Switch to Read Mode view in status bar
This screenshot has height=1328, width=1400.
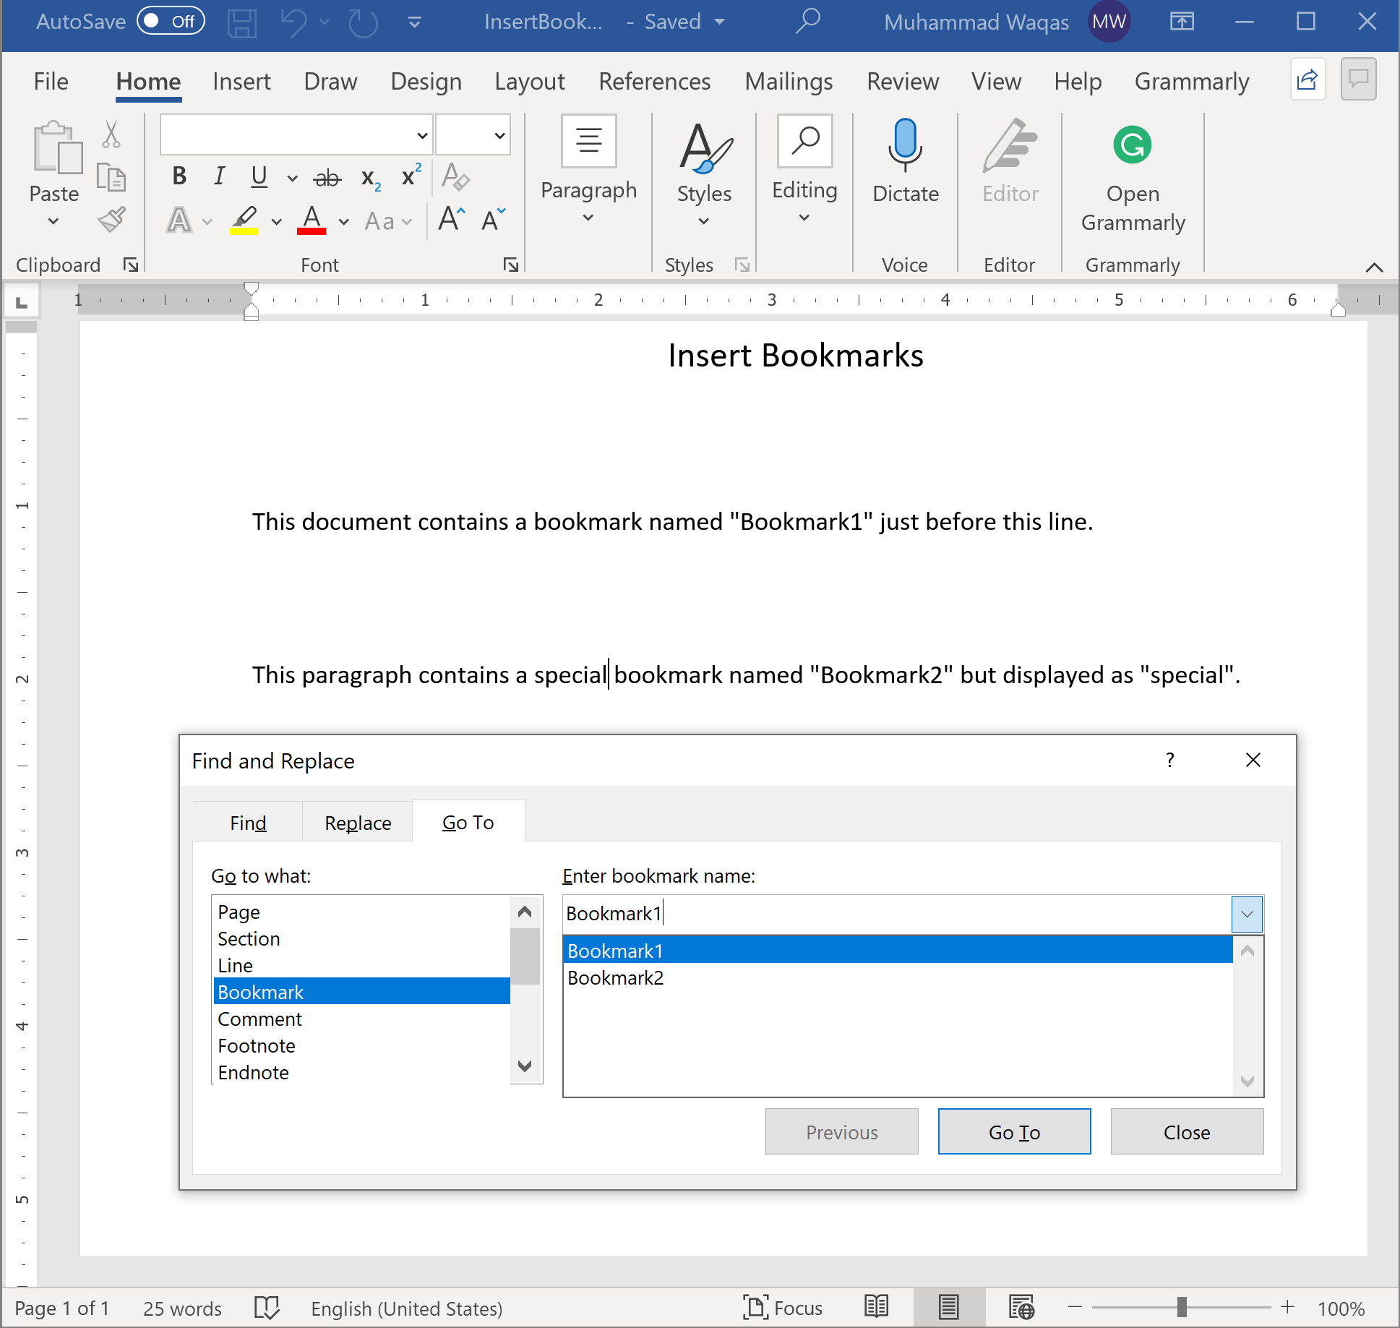coord(876,1307)
